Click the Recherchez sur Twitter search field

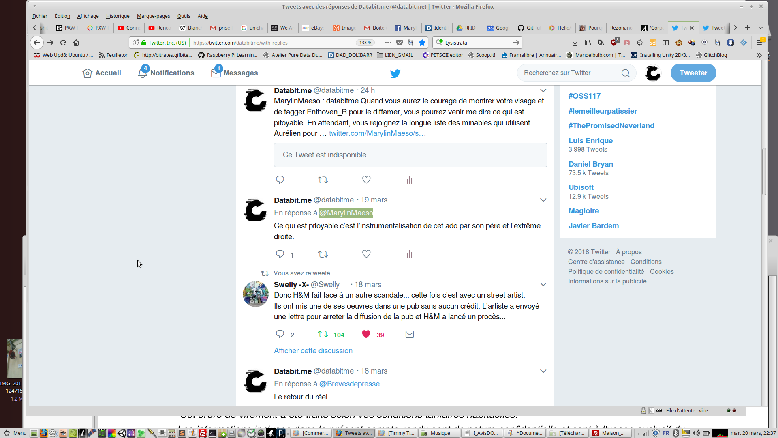point(569,73)
